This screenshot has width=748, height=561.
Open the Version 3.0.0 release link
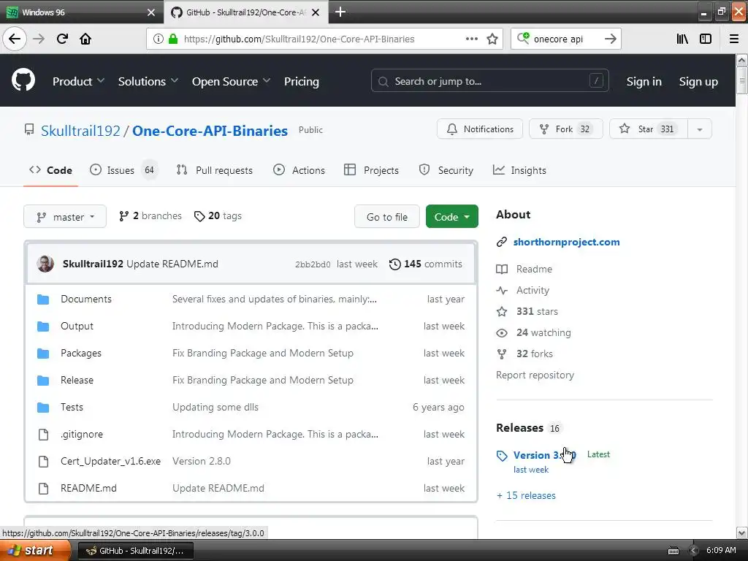[x=545, y=455]
